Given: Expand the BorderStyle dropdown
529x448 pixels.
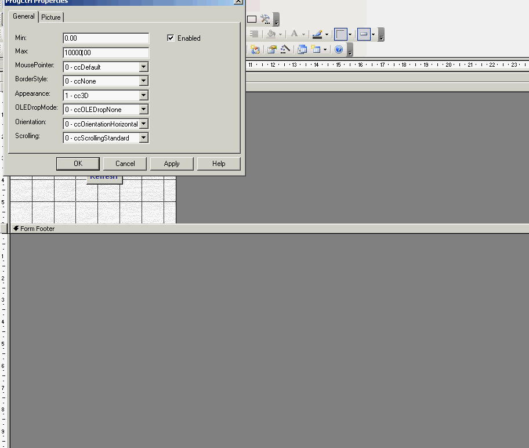Looking at the screenshot, I should pyautogui.click(x=144, y=81).
